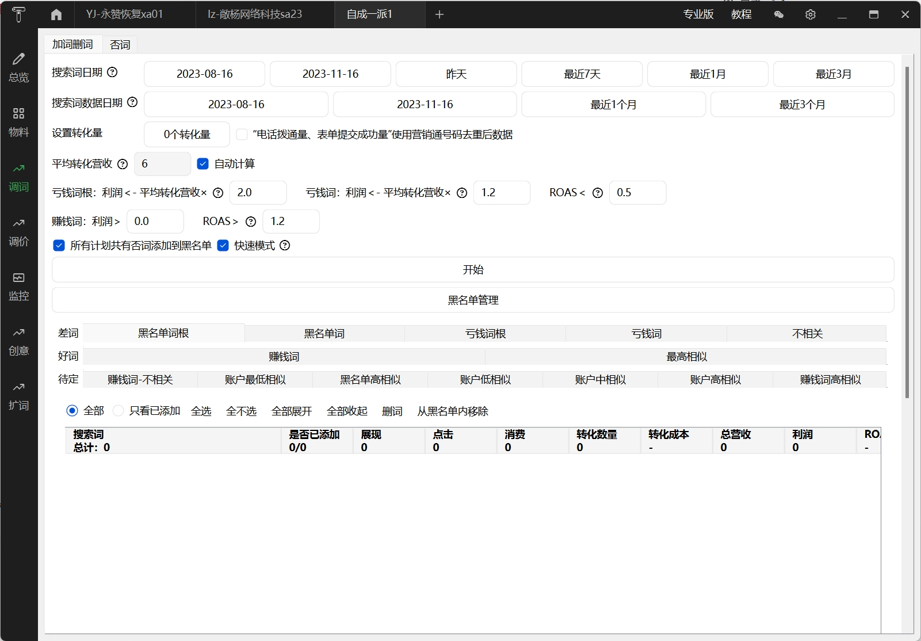This screenshot has height=641, width=921.
Task: Show help for 搜索词数据日期
Action: pyautogui.click(x=132, y=102)
